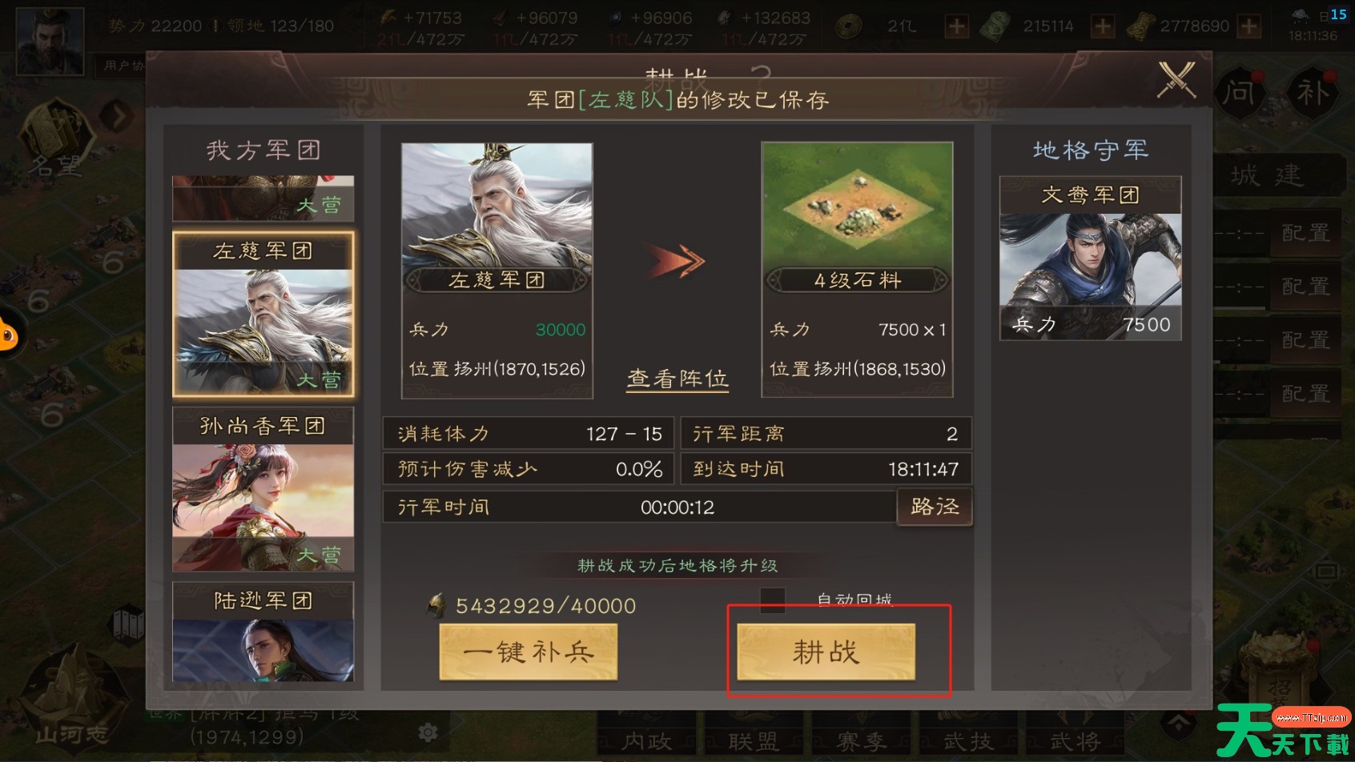Select 孙尚香军团 from legion list
Screen dimensions: 1355x762
coord(263,489)
